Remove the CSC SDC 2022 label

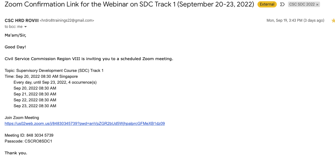coord(317,5)
